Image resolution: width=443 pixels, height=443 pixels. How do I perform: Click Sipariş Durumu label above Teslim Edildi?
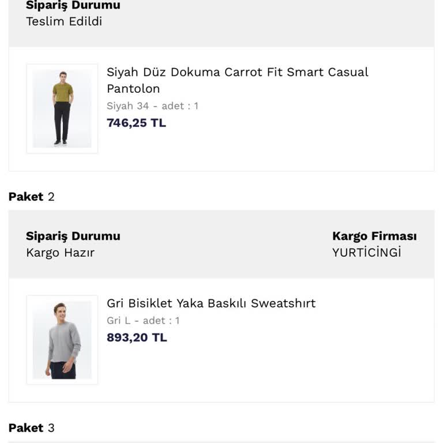tap(73, 6)
